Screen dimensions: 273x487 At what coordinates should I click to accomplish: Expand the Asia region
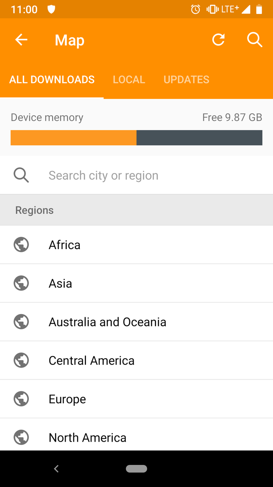coord(136,283)
